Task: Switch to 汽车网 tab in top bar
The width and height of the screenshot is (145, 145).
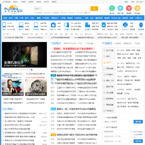Action: point(23,2)
